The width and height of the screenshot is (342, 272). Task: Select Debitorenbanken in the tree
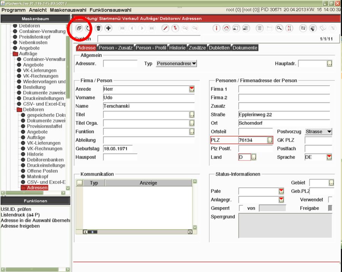(x=45, y=160)
